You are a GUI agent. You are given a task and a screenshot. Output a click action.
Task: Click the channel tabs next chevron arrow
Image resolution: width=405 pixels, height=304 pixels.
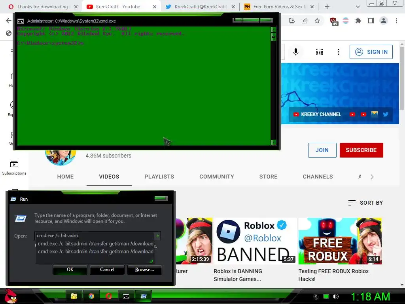coord(372,177)
